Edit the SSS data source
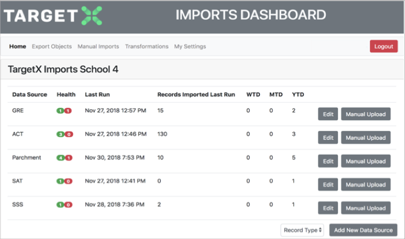 [x=328, y=208]
